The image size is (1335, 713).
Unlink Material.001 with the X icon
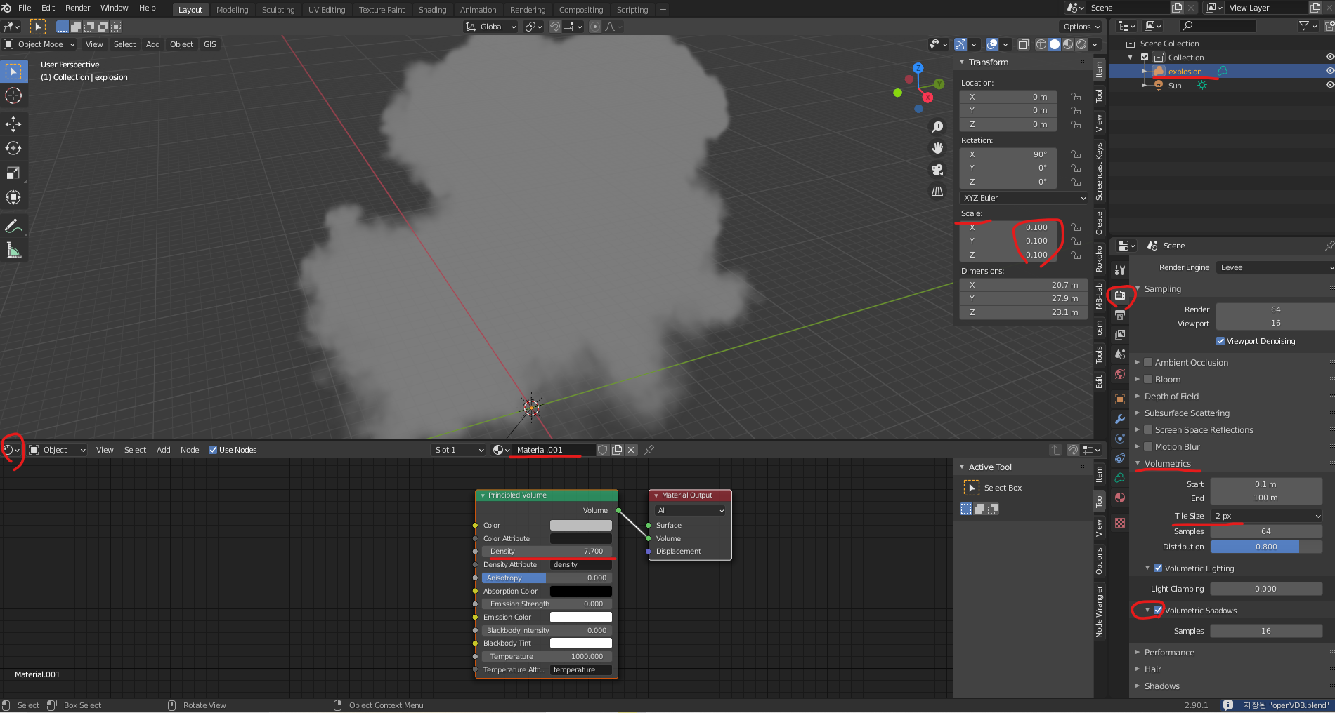631,450
